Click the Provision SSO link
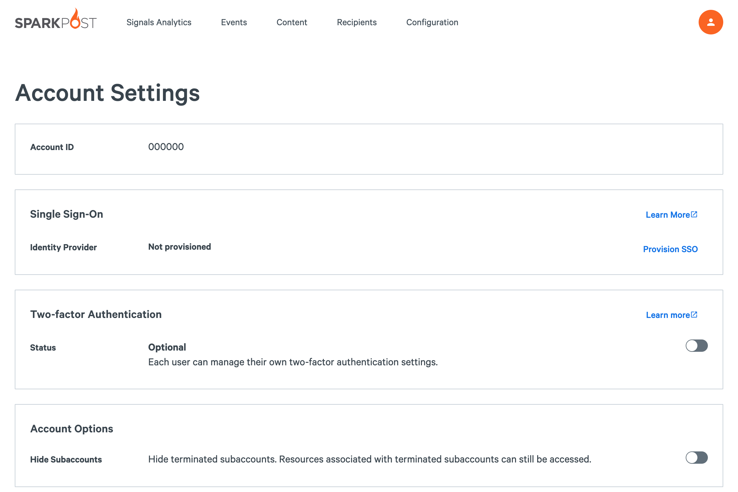The height and width of the screenshot is (492, 738). (671, 249)
